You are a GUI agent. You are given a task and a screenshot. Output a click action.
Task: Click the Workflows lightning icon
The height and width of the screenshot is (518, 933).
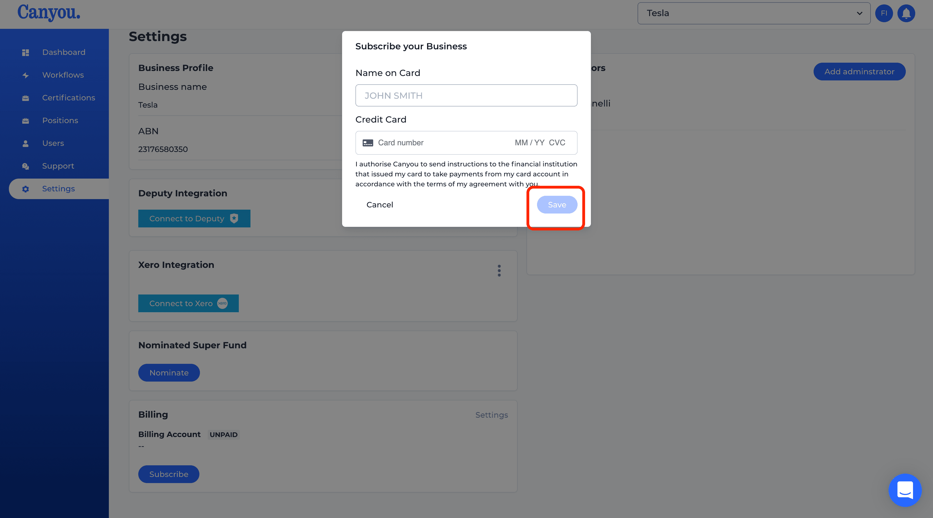[25, 75]
